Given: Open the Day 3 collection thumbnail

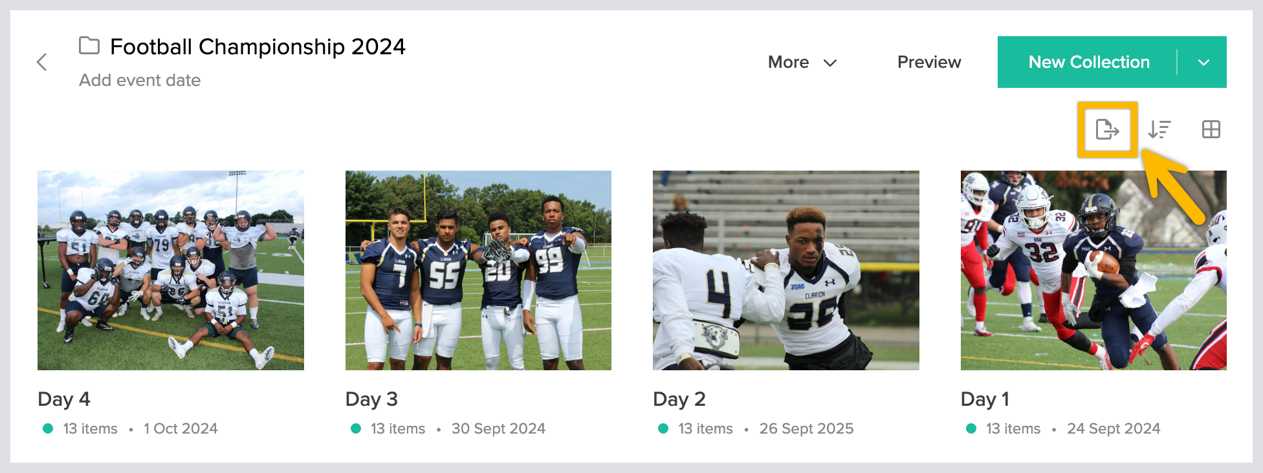Looking at the screenshot, I should click(478, 270).
